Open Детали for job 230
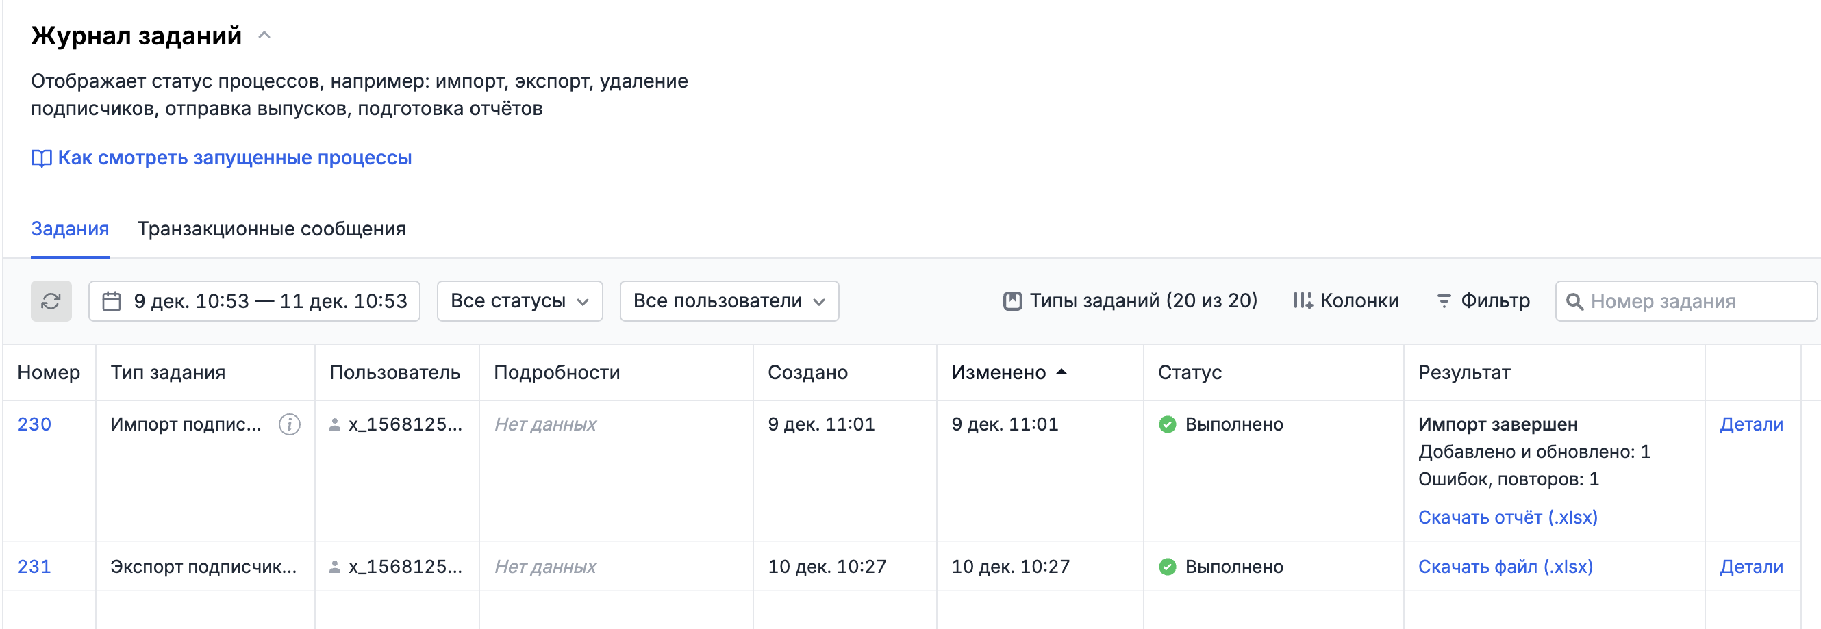 (x=1751, y=424)
